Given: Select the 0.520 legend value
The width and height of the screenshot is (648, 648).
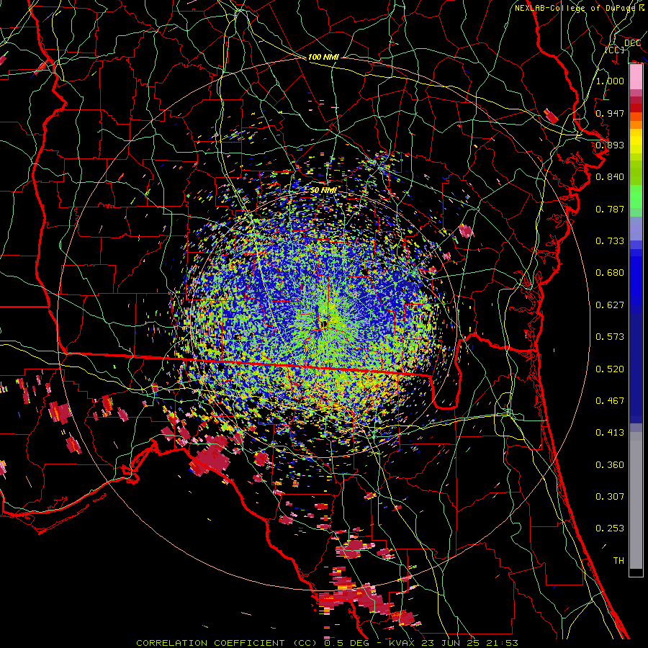Looking at the screenshot, I should tap(610, 369).
